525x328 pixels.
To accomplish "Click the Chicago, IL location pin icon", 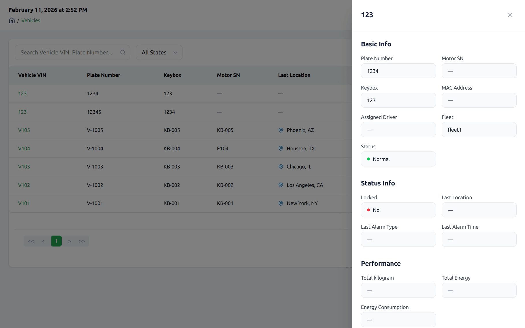I will tap(281, 167).
